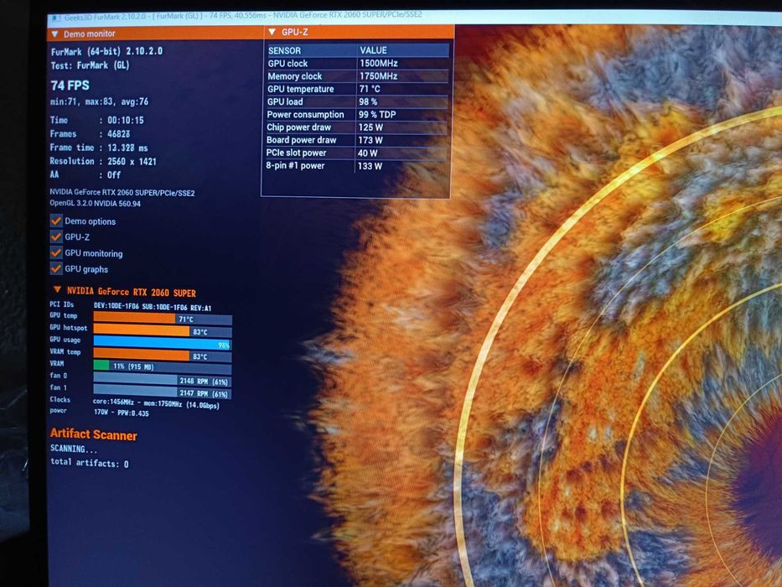Click the fan 0 2148 RPM bar
Viewport: 782px width, 587px height.
[x=163, y=381]
